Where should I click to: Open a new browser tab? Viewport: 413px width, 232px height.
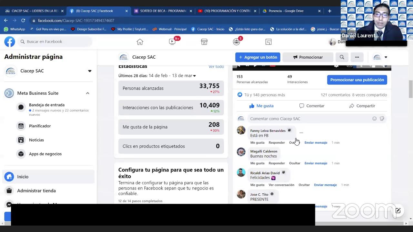coord(329,11)
